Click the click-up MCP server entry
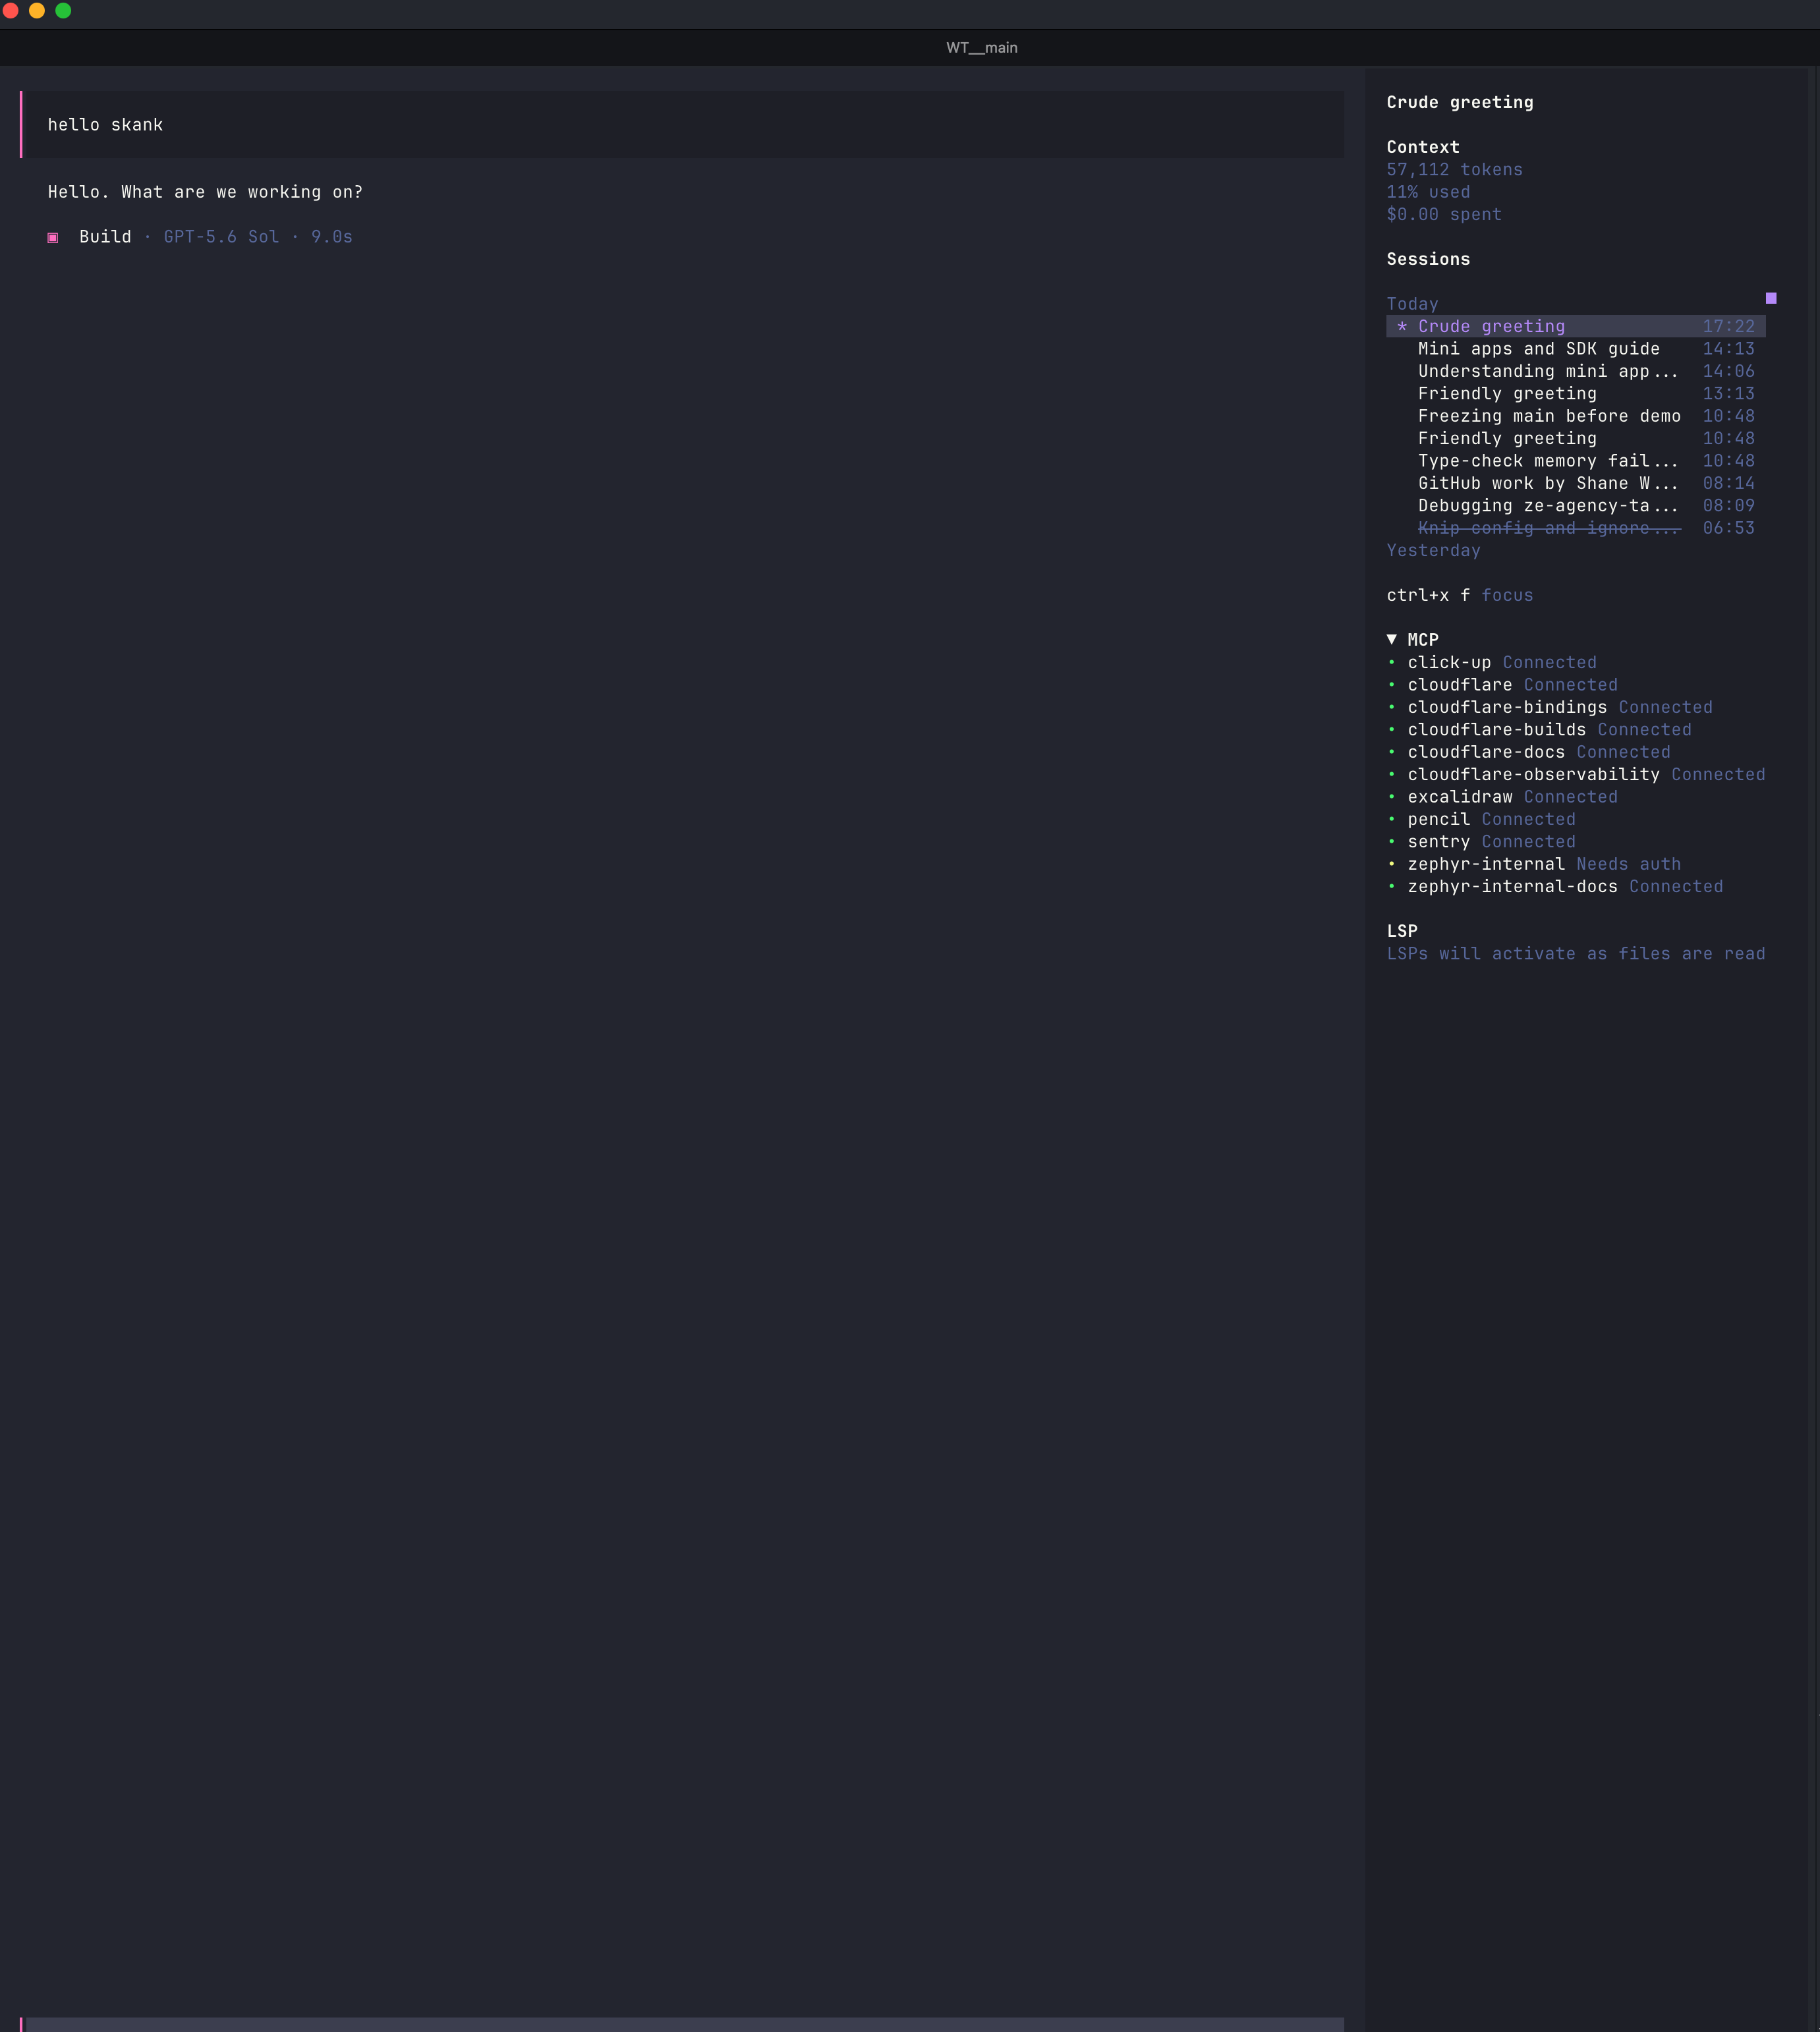Screen dimensions: 1820x2032 (x=1491, y=662)
